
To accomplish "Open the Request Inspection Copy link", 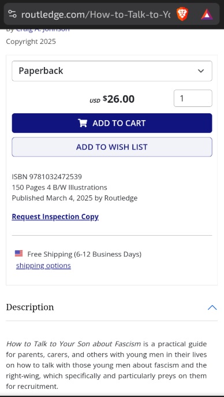I will point(55,217).
